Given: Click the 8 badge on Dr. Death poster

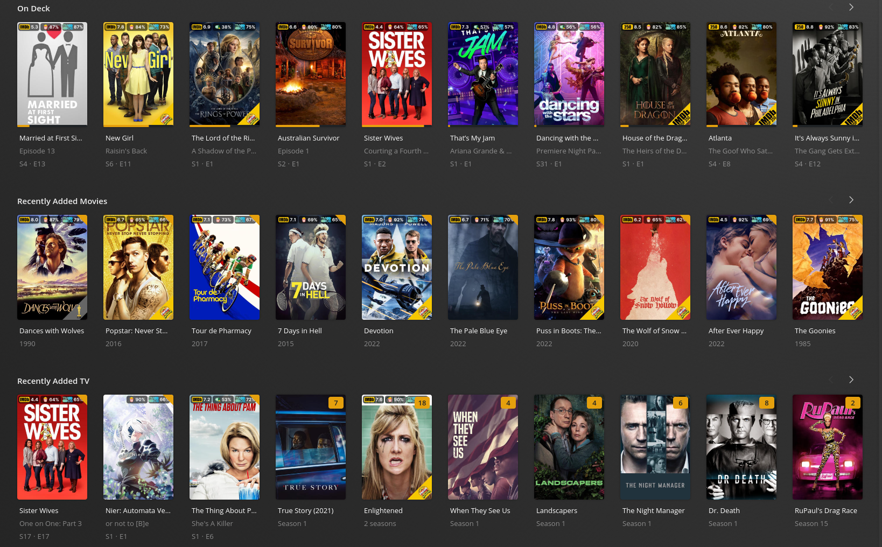Looking at the screenshot, I should [x=766, y=403].
